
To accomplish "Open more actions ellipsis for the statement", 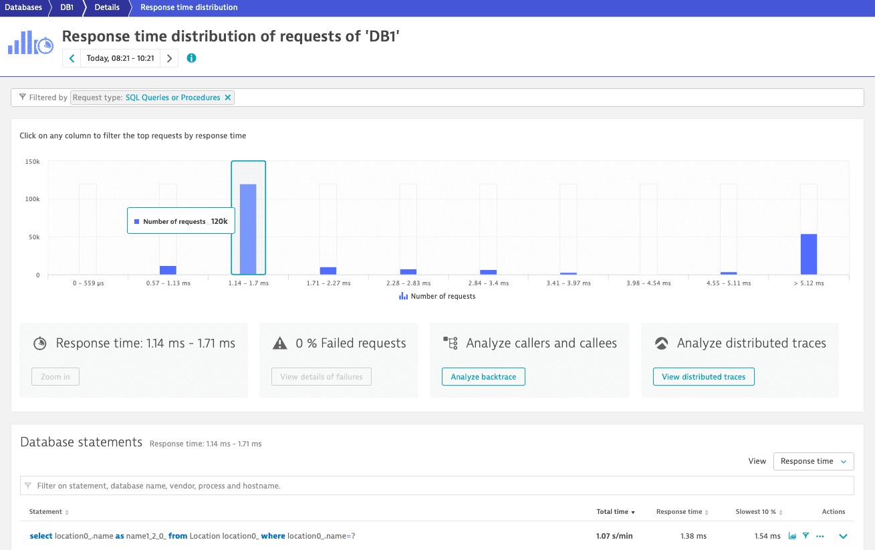I will pyautogui.click(x=820, y=536).
